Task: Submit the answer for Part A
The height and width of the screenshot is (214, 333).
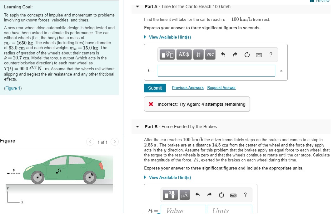Action: click(155, 88)
